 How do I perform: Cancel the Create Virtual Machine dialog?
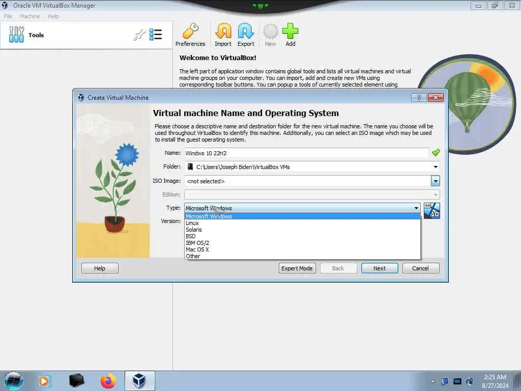(421, 268)
